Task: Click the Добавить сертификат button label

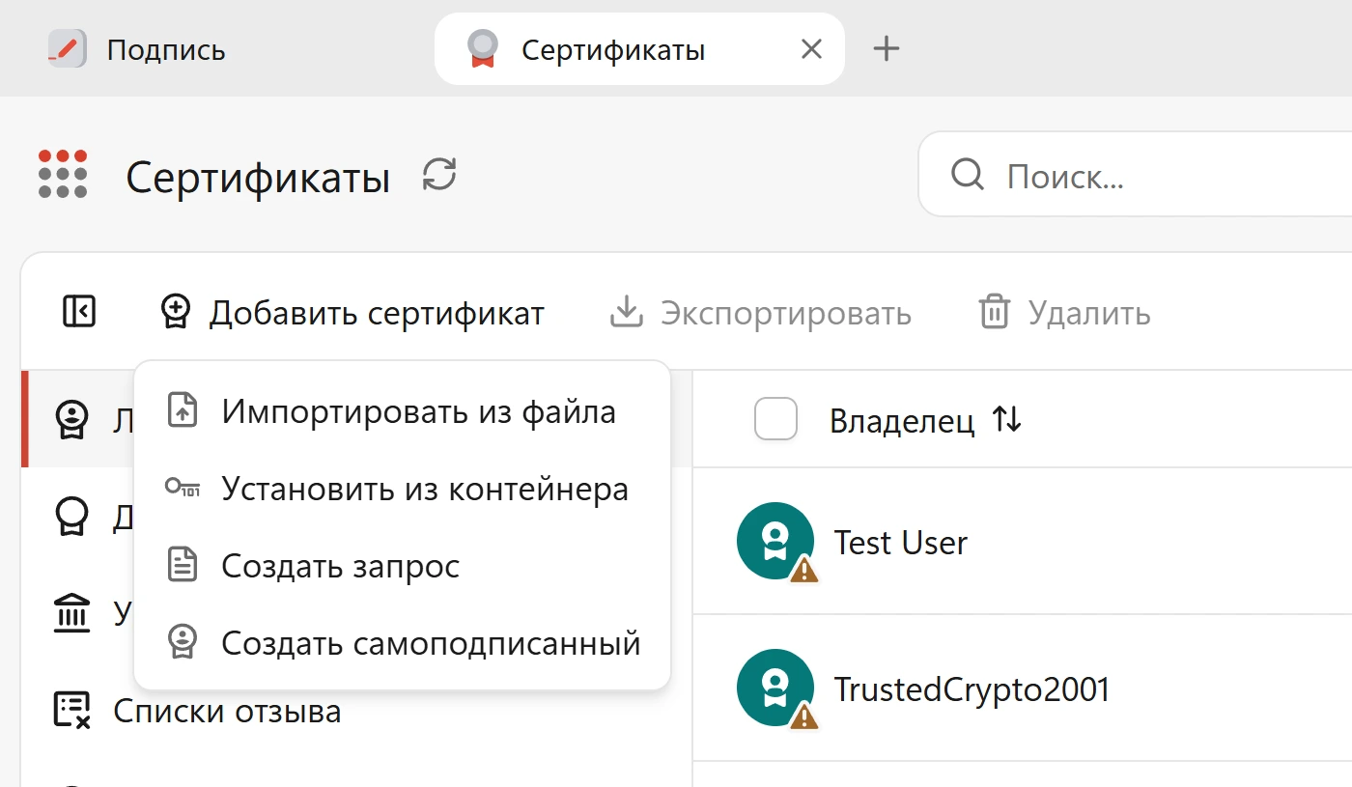Action: [378, 313]
